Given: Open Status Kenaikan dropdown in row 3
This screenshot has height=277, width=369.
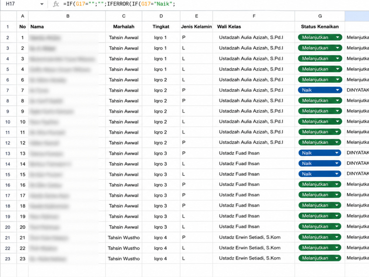Looking at the screenshot, I should 338,48.
